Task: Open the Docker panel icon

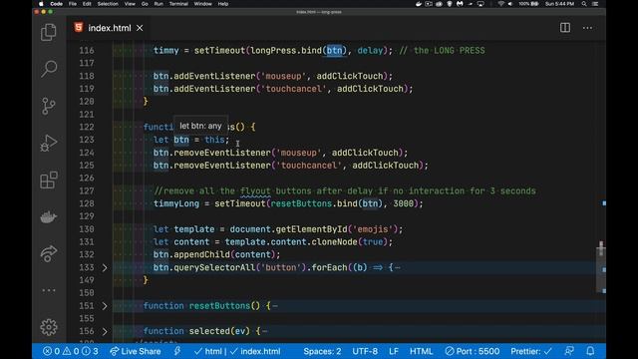Action: coord(49,216)
